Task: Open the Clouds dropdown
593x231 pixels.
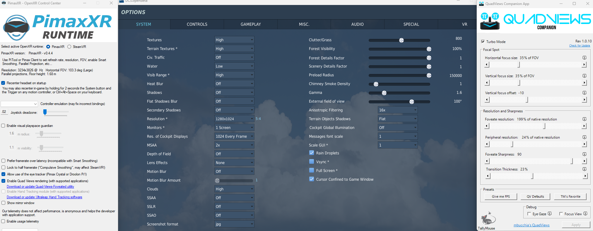Action: [234, 189]
